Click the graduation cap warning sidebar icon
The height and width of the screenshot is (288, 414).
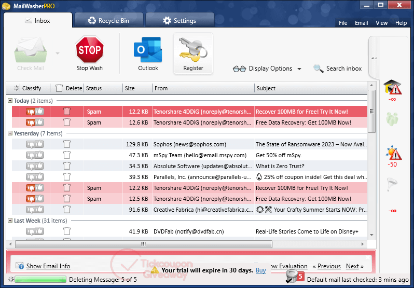coord(392,87)
